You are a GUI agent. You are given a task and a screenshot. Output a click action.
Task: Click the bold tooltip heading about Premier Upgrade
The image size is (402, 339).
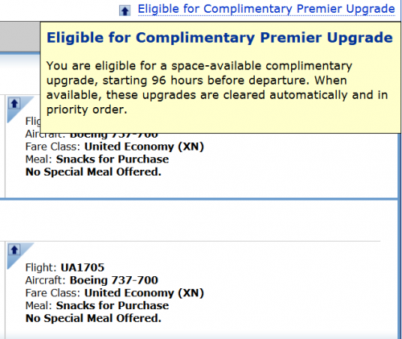tap(219, 37)
